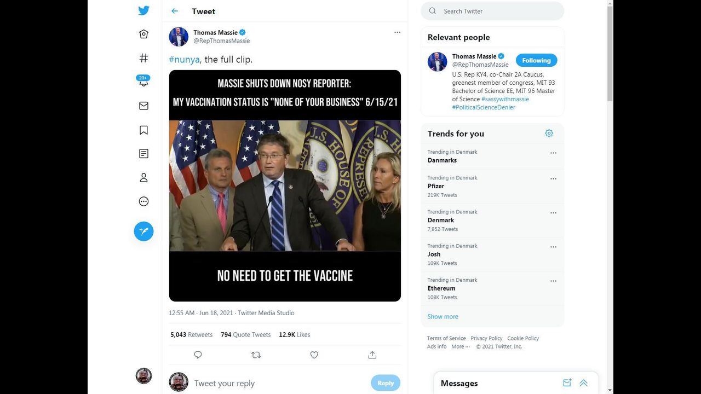Open Notifications bell with 20+ badge

coord(143,82)
